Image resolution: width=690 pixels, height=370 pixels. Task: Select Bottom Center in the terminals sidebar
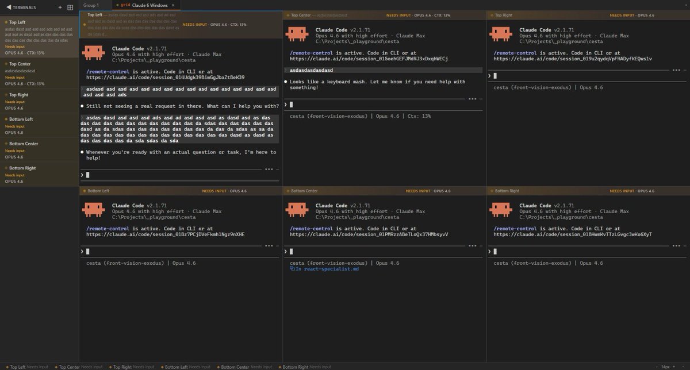[x=39, y=149]
